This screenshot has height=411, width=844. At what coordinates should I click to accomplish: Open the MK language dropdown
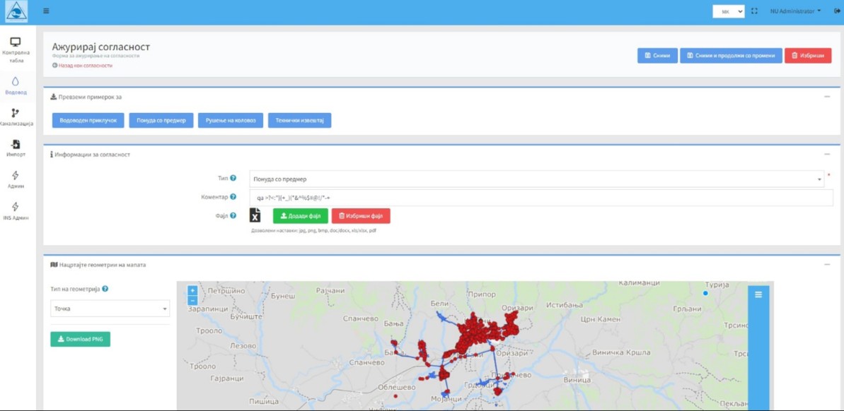point(728,11)
